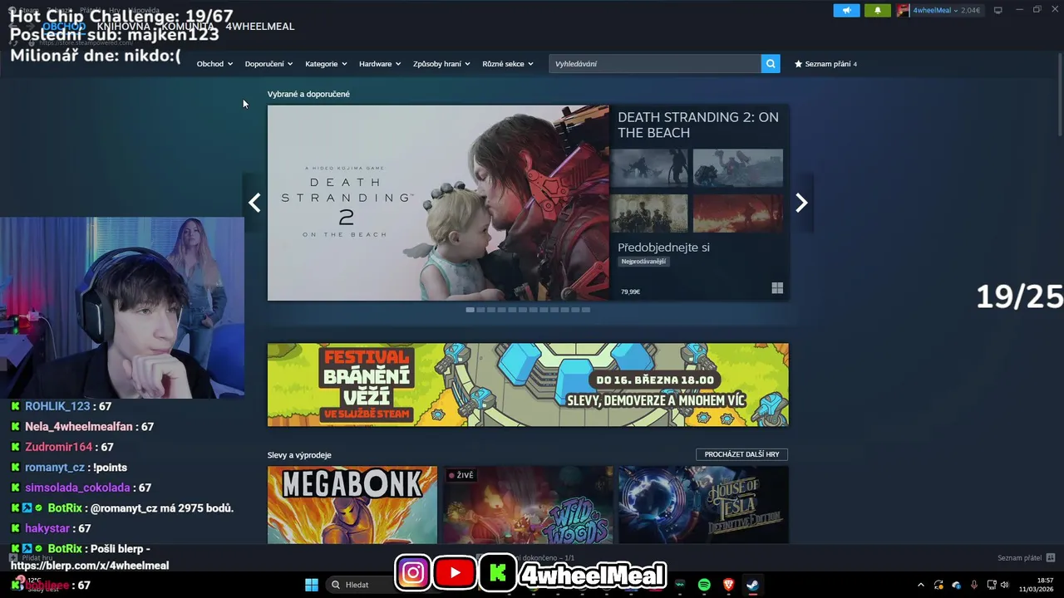Click the 2,04€ wallet balance
Viewport: 1064px width, 598px height.
click(x=970, y=10)
